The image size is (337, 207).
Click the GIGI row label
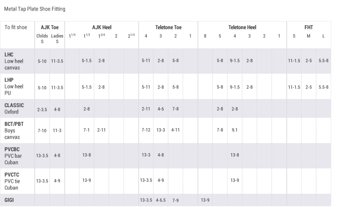(x=10, y=200)
